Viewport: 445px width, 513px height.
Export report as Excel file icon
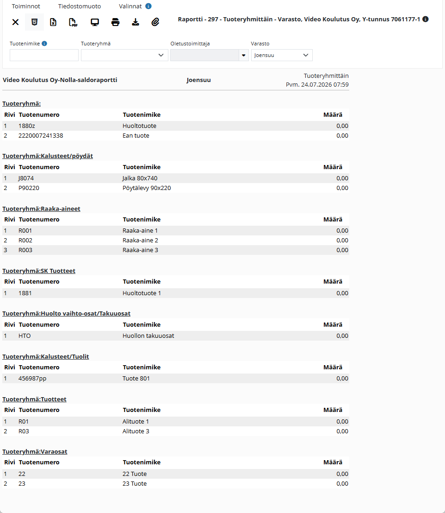point(53,22)
